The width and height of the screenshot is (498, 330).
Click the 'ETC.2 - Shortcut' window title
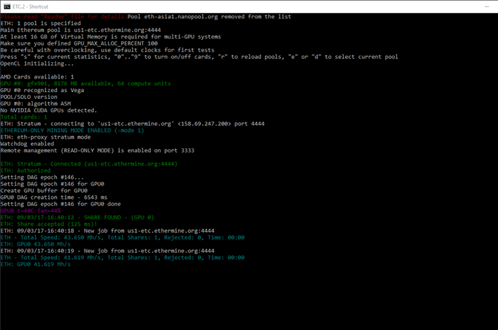30,7
